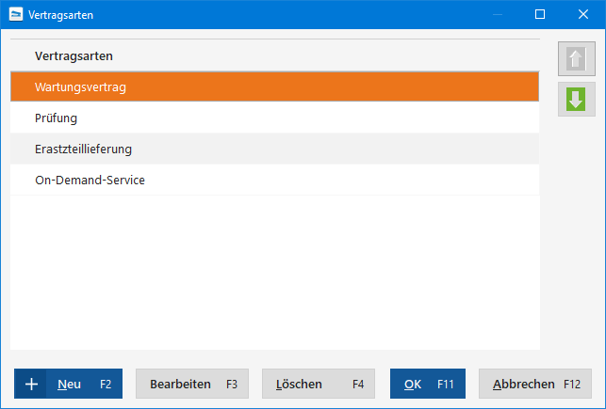Click the plus icon on the Neu button
Screen dimensions: 606x409
31,384
